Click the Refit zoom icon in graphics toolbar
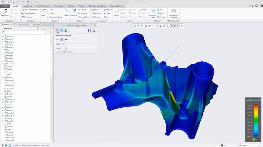The image size is (263, 147). coord(135,26)
